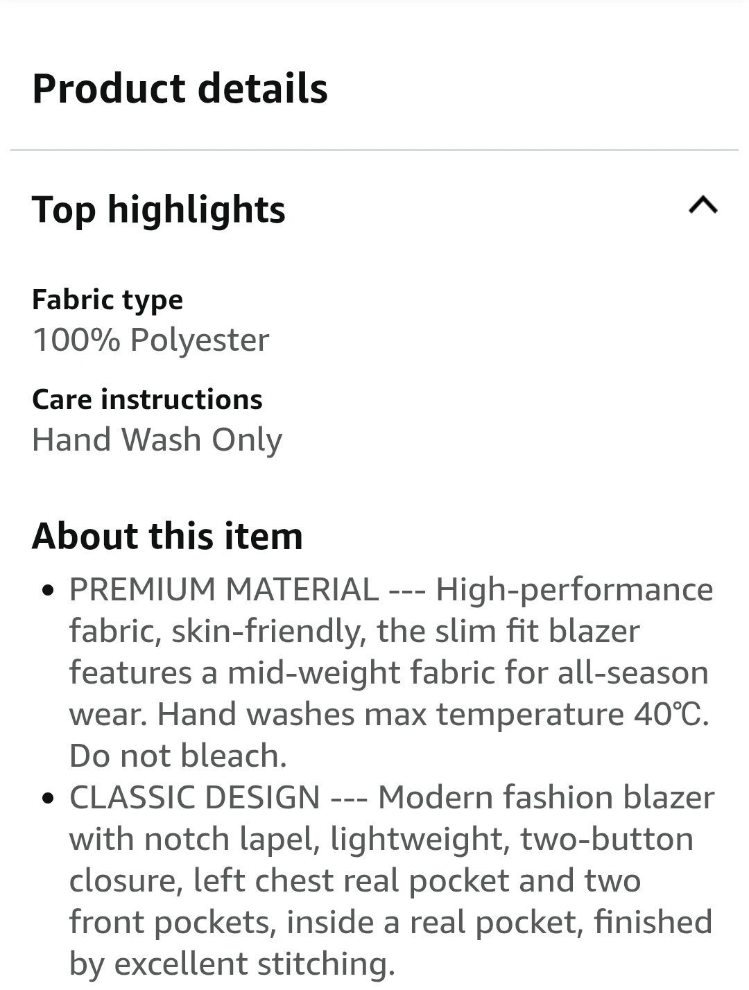Image resolution: width=749 pixels, height=990 pixels.
Task: Click the 'Do not bleach.' line
Action: click(x=178, y=756)
